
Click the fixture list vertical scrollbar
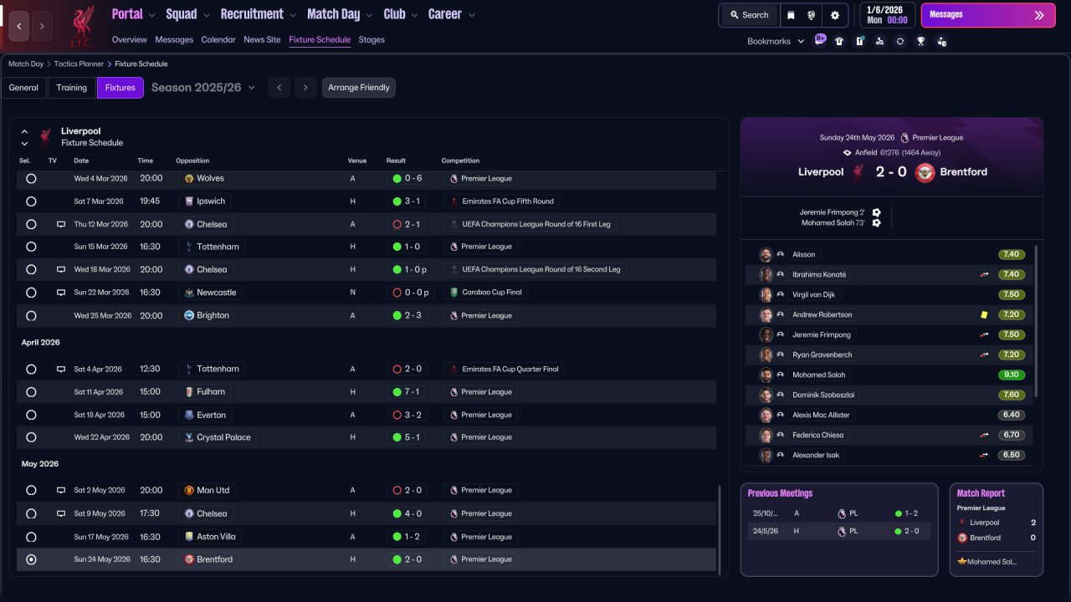(x=720, y=528)
